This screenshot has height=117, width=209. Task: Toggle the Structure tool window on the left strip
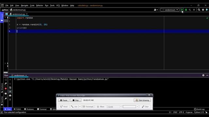pyautogui.click(x=2, y=88)
